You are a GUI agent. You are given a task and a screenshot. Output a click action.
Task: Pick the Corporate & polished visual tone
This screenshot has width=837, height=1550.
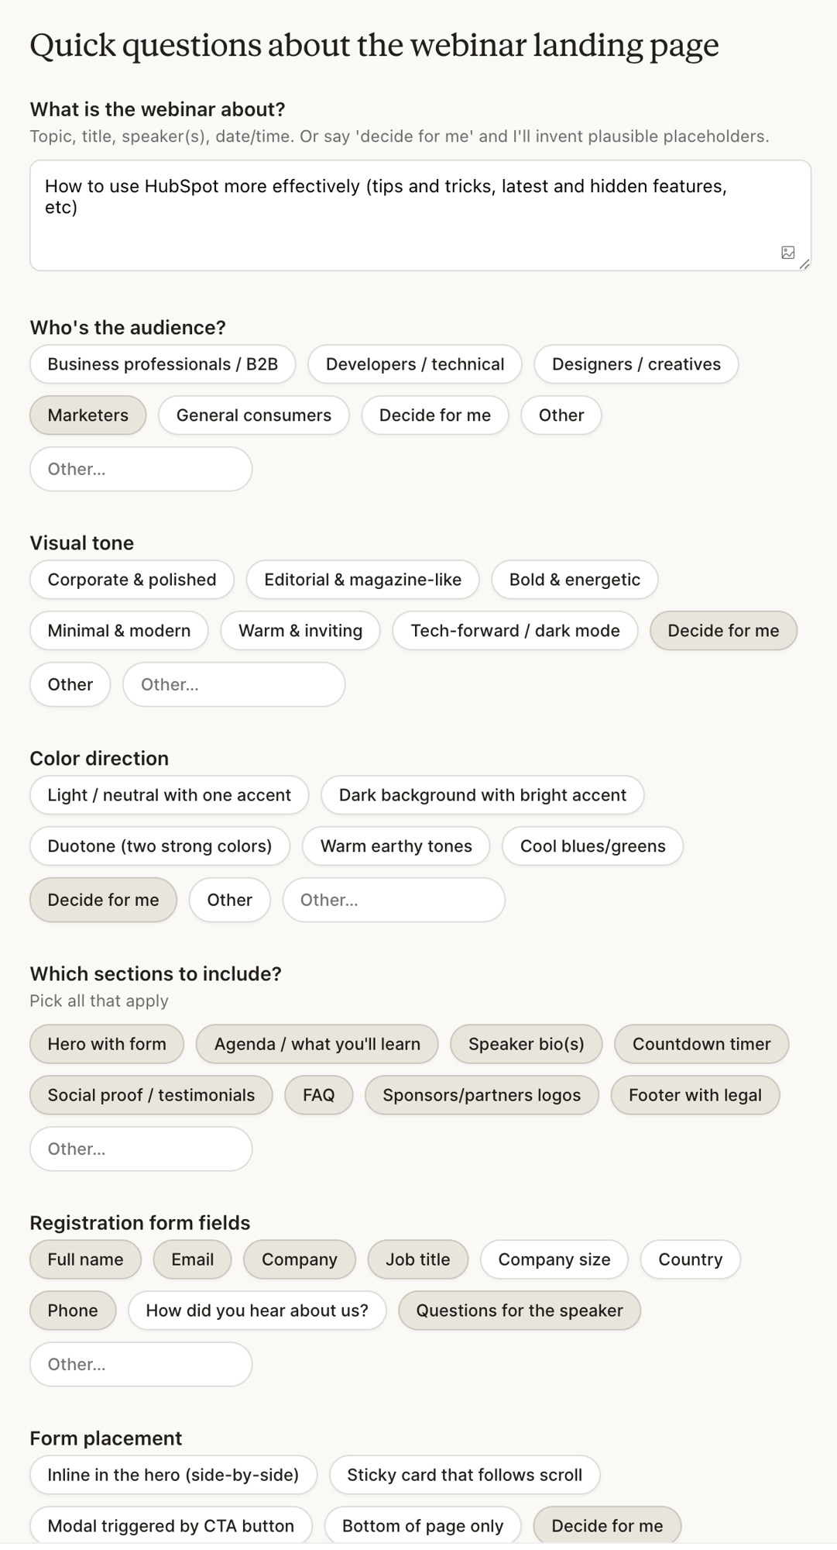coord(132,580)
